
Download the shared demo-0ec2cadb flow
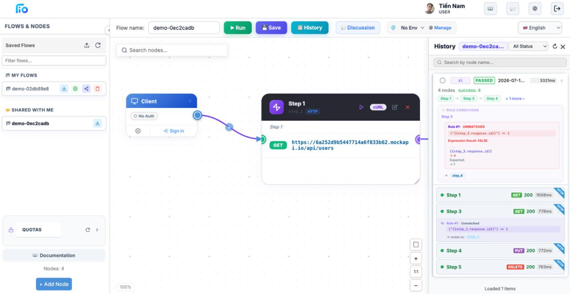pyautogui.click(x=97, y=123)
